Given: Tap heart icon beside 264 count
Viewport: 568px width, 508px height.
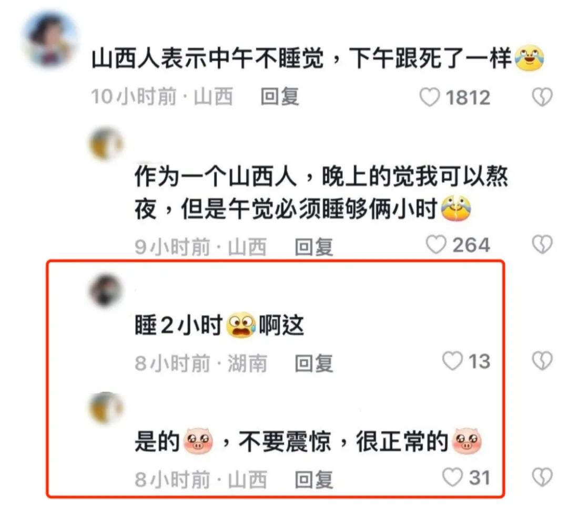Looking at the screenshot, I should [436, 245].
